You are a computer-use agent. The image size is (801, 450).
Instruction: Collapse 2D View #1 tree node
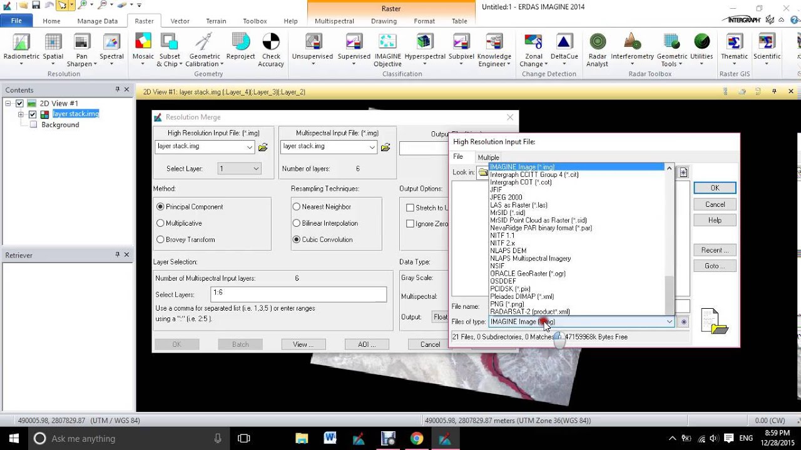coord(8,103)
